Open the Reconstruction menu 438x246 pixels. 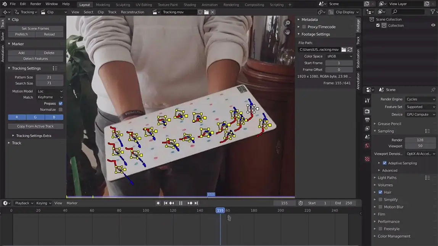[x=132, y=12]
